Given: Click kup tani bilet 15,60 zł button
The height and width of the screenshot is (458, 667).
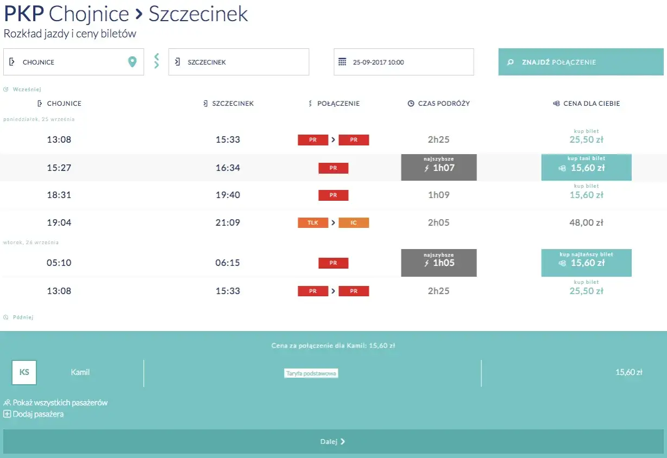Looking at the screenshot, I should pyautogui.click(x=587, y=167).
